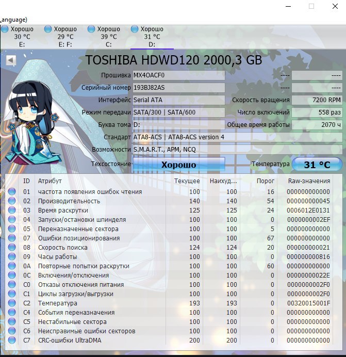Click the Порог column header

coord(265,181)
